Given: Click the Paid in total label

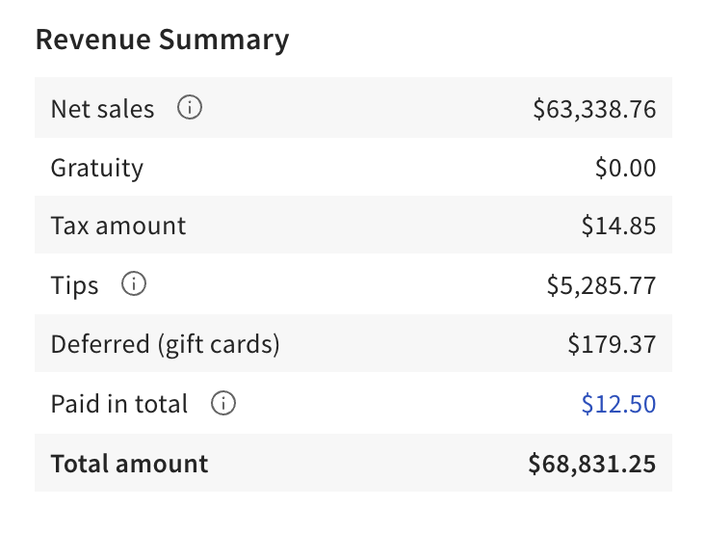Looking at the screenshot, I should (x=118, y=404).
